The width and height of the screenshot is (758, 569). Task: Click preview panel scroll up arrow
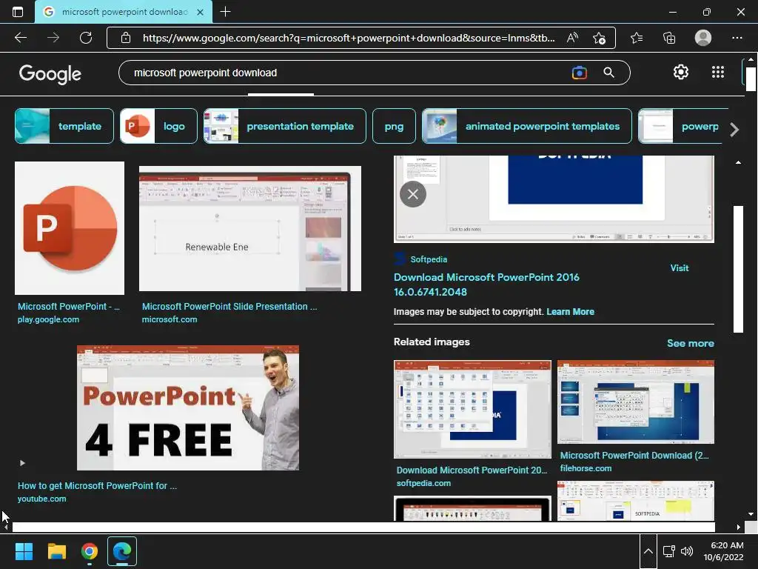pyautogui.click(x=738, y=162)
